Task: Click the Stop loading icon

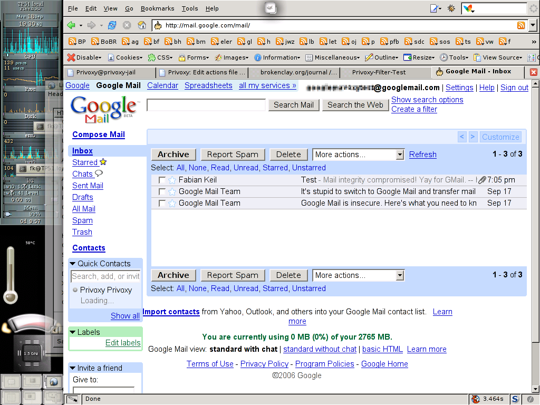Action: tap(127, 25)
